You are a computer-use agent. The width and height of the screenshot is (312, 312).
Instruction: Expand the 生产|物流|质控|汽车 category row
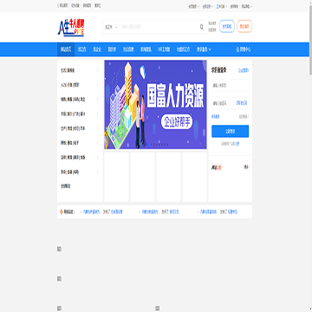pos(80,128)
